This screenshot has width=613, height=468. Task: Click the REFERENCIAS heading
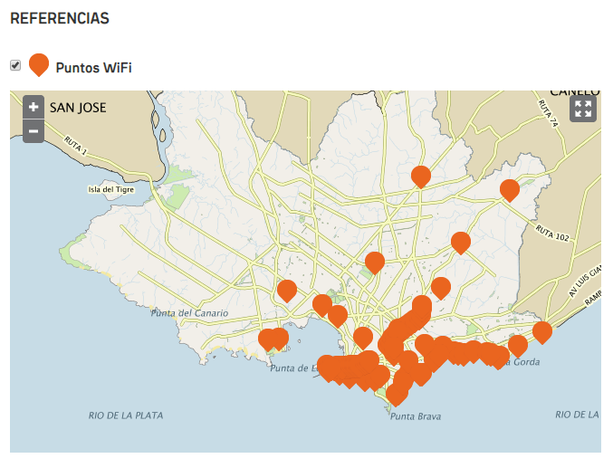tap(60, 18)
